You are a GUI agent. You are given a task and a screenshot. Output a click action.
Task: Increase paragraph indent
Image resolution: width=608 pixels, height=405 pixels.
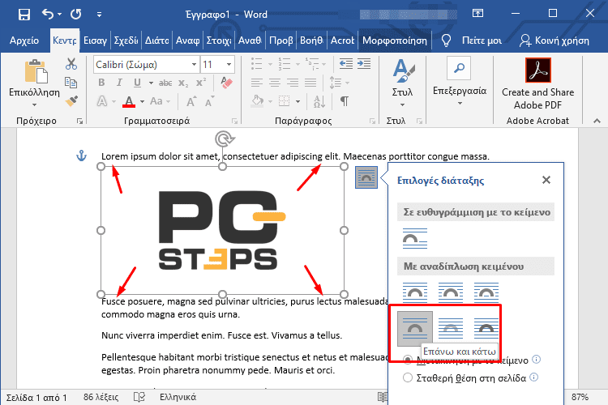click(364, 63)
